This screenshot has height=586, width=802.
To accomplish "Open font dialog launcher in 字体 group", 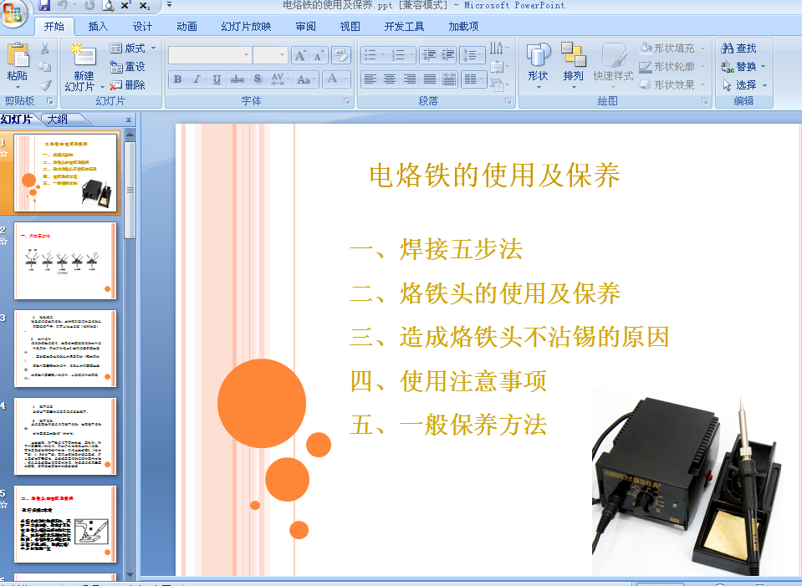I will (347, 101).
